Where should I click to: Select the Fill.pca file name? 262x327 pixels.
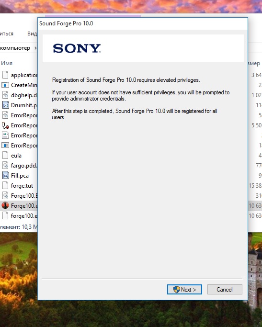20,176
